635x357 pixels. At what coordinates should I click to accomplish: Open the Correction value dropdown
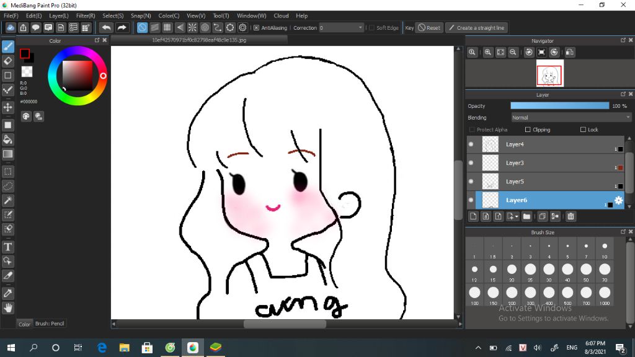point(341,28)
